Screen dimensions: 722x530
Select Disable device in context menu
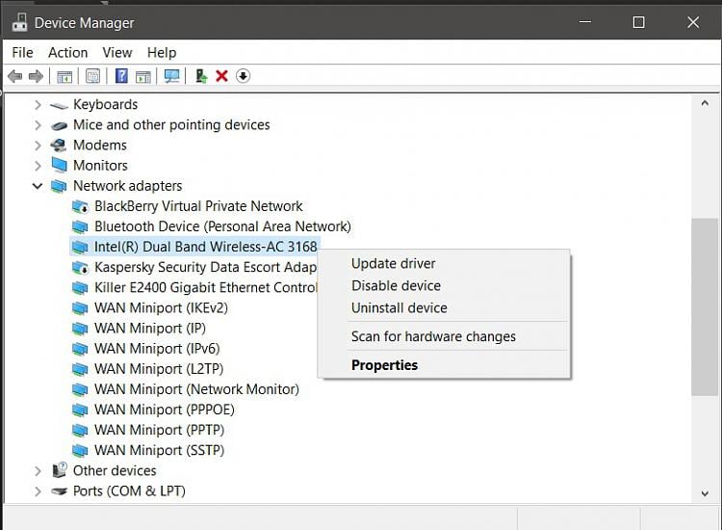point(396,286)
